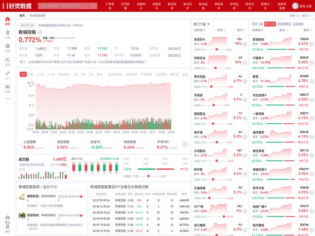
Task: Open the API icon in the left sidebar
Action: click(7, 73)
